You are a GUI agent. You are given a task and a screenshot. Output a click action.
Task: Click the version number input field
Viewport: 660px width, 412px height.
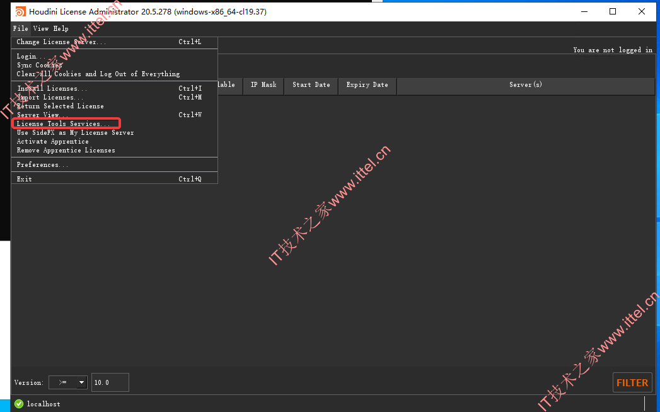pyautogui.click(x=110, y=382)
